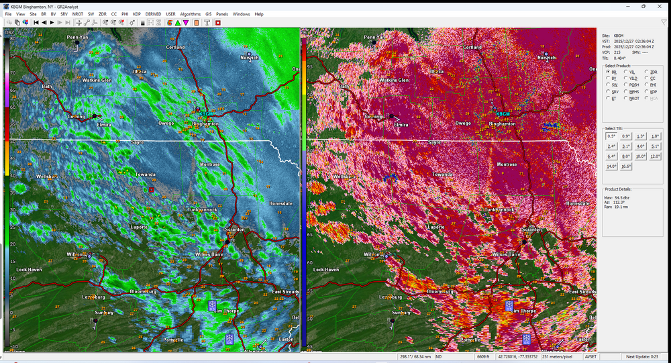The width and height of the screenshot is (671, 363).
Task: Click the play animation button
Action: (x=52, y=22)
